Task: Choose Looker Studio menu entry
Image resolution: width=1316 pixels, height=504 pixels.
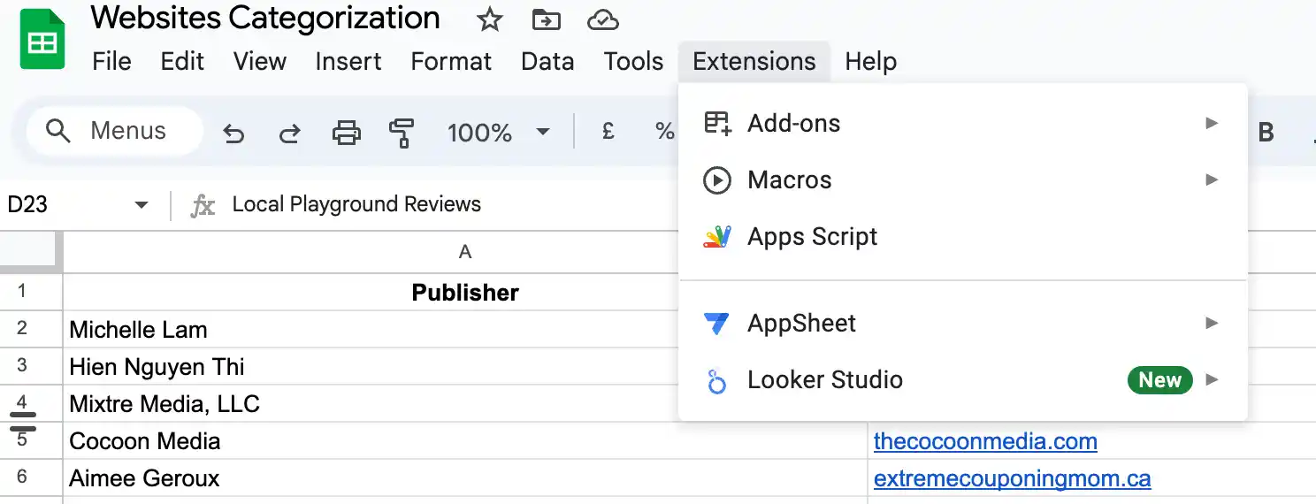Action: point(962,379)
